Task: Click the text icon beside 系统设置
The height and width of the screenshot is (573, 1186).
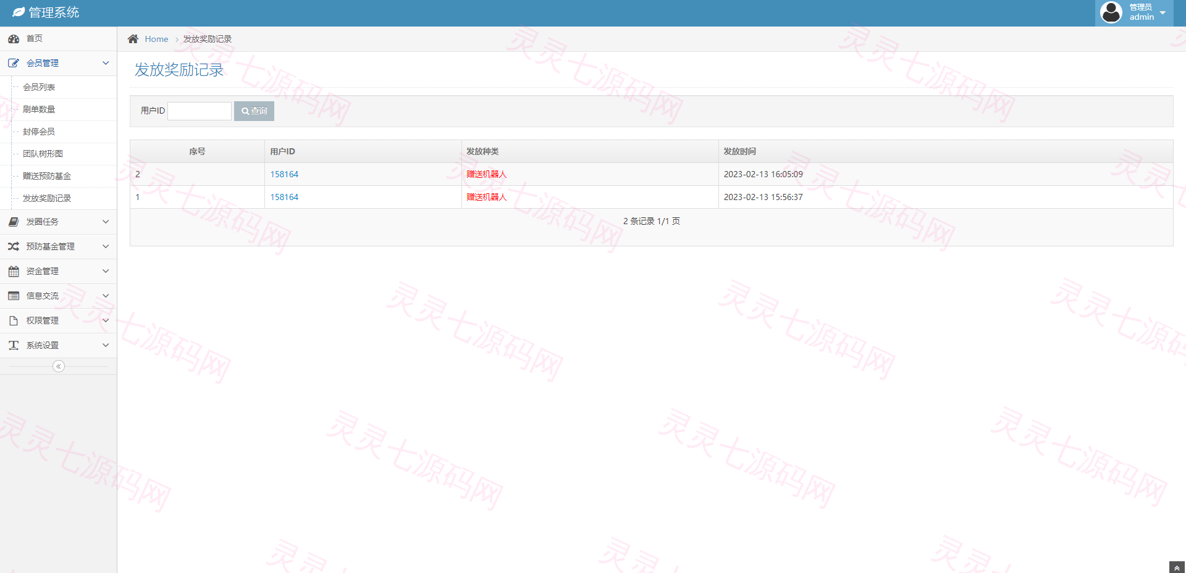Action: [14, 345]
